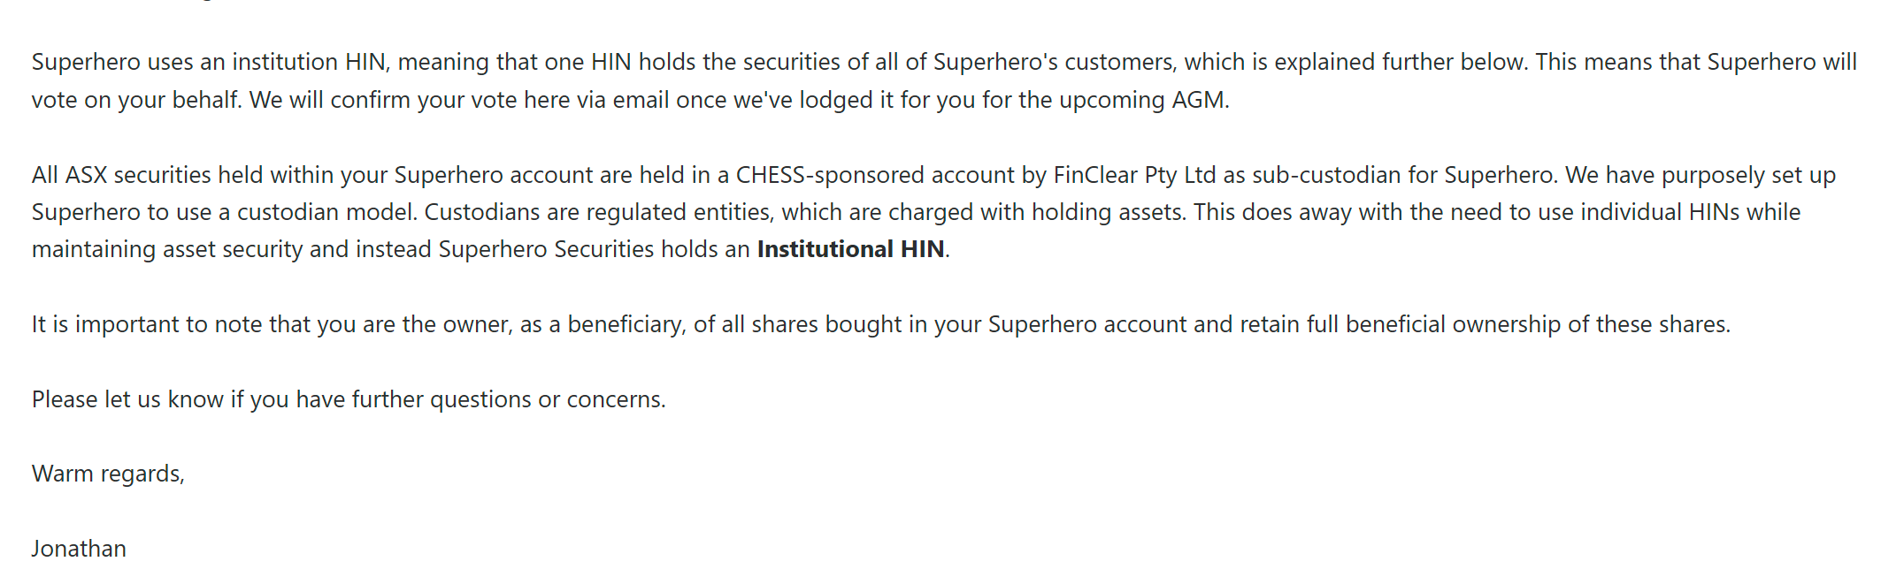Click the 'Jonathan' signature name
The height and width of the screenshot is (569, 1881).
pos(79,549)
